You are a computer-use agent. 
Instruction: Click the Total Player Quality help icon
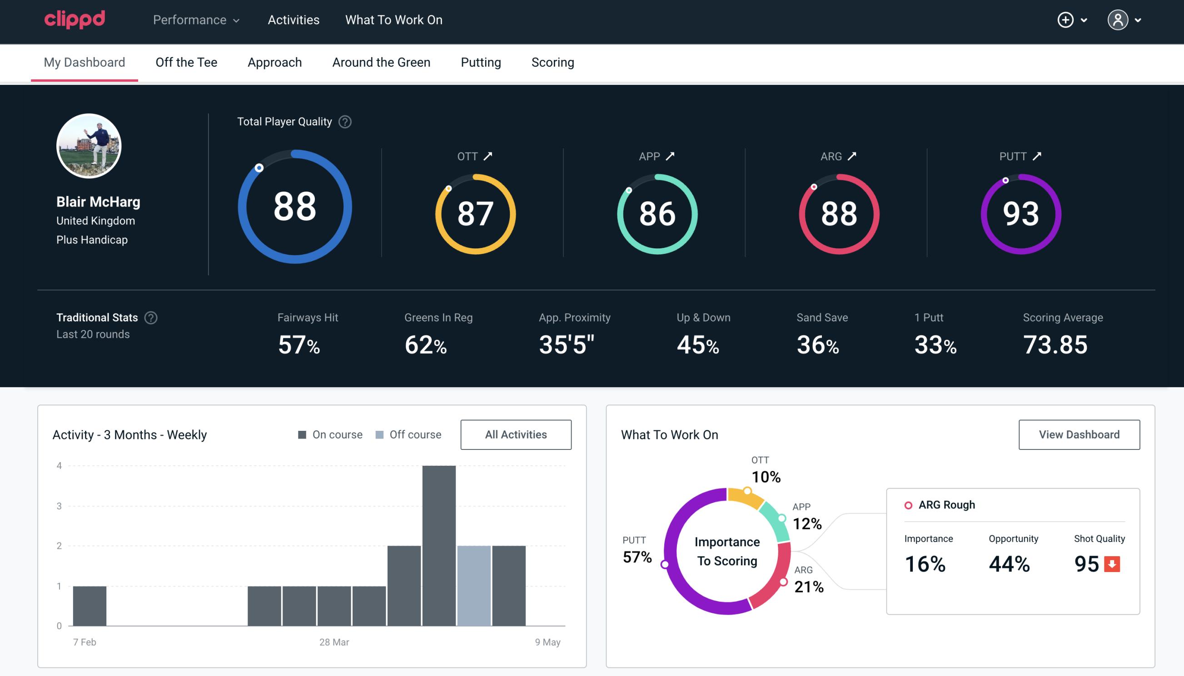tap(344, 122)
